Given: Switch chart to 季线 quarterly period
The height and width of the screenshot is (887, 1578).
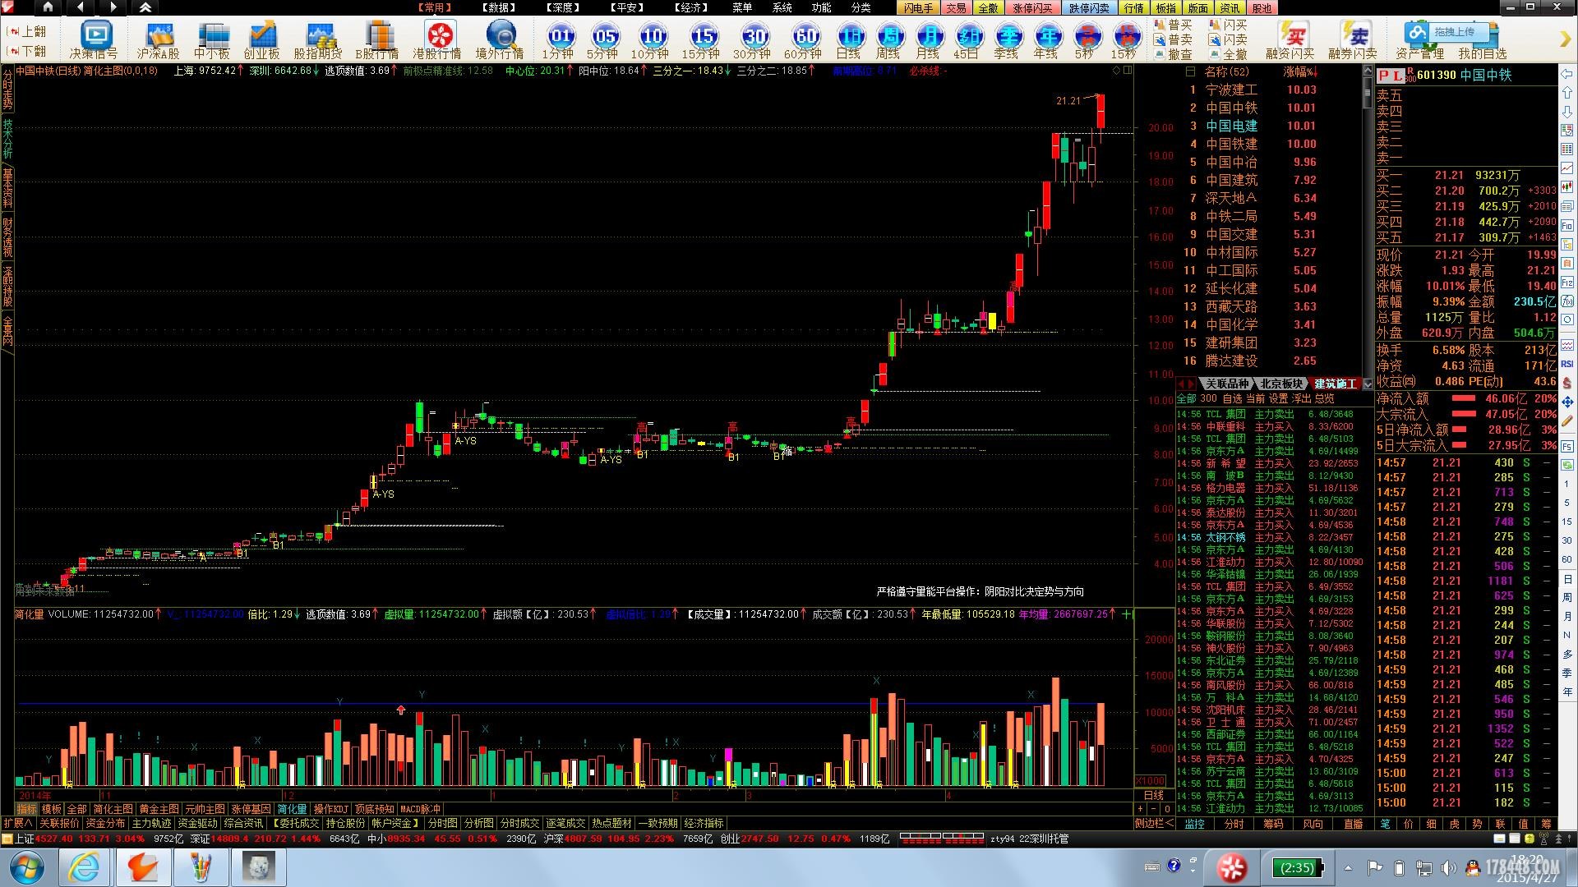Looking at the screenshot, I should coord(1007,40).
